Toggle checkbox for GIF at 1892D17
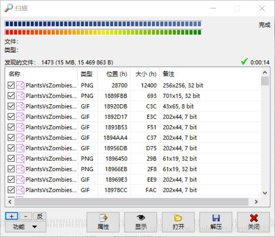Image resolution: width=275 pixels, height=237 pixels. click(11, 117)
